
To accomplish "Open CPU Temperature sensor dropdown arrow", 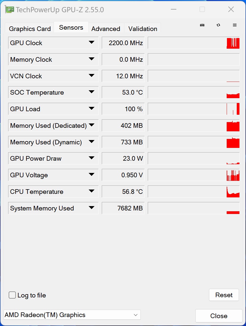I will [x=91, y=191].
